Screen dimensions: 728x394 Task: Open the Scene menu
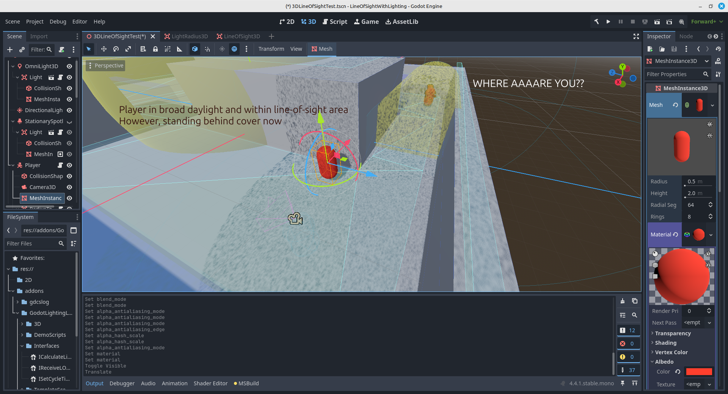pos(13,22)
